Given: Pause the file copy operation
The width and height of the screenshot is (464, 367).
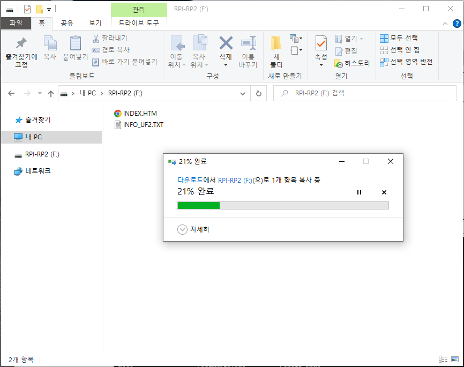Looking at the screenshot, I should [359, 192].
